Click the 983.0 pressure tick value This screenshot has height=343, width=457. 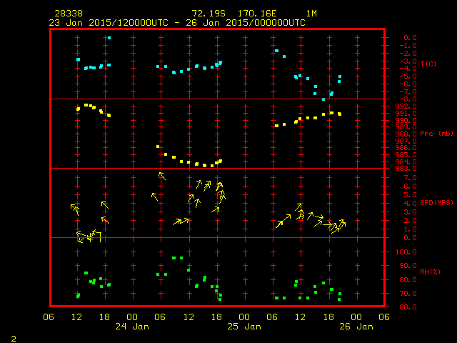tap(406, 169)
